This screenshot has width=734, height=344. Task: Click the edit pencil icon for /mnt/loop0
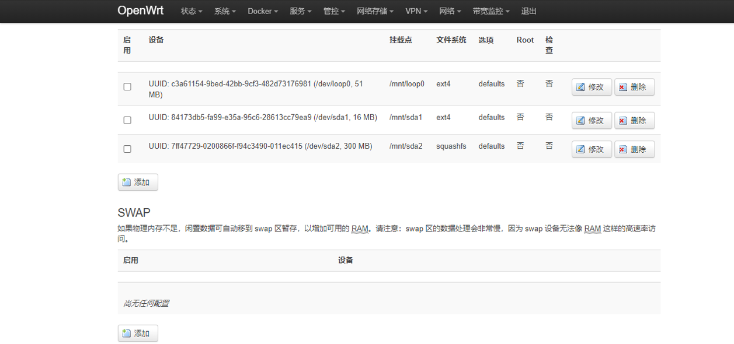(580, 87)
